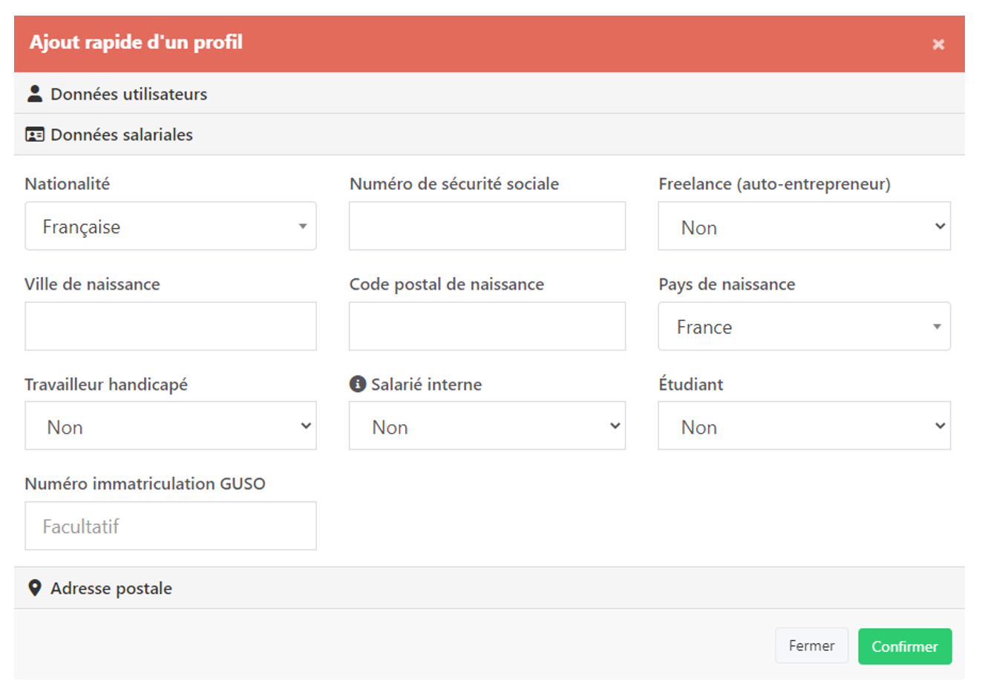Screen dimensions: 982x681
Task: Open the Freelance (auto-entrepreneur) dropdown
Action: 804,227
